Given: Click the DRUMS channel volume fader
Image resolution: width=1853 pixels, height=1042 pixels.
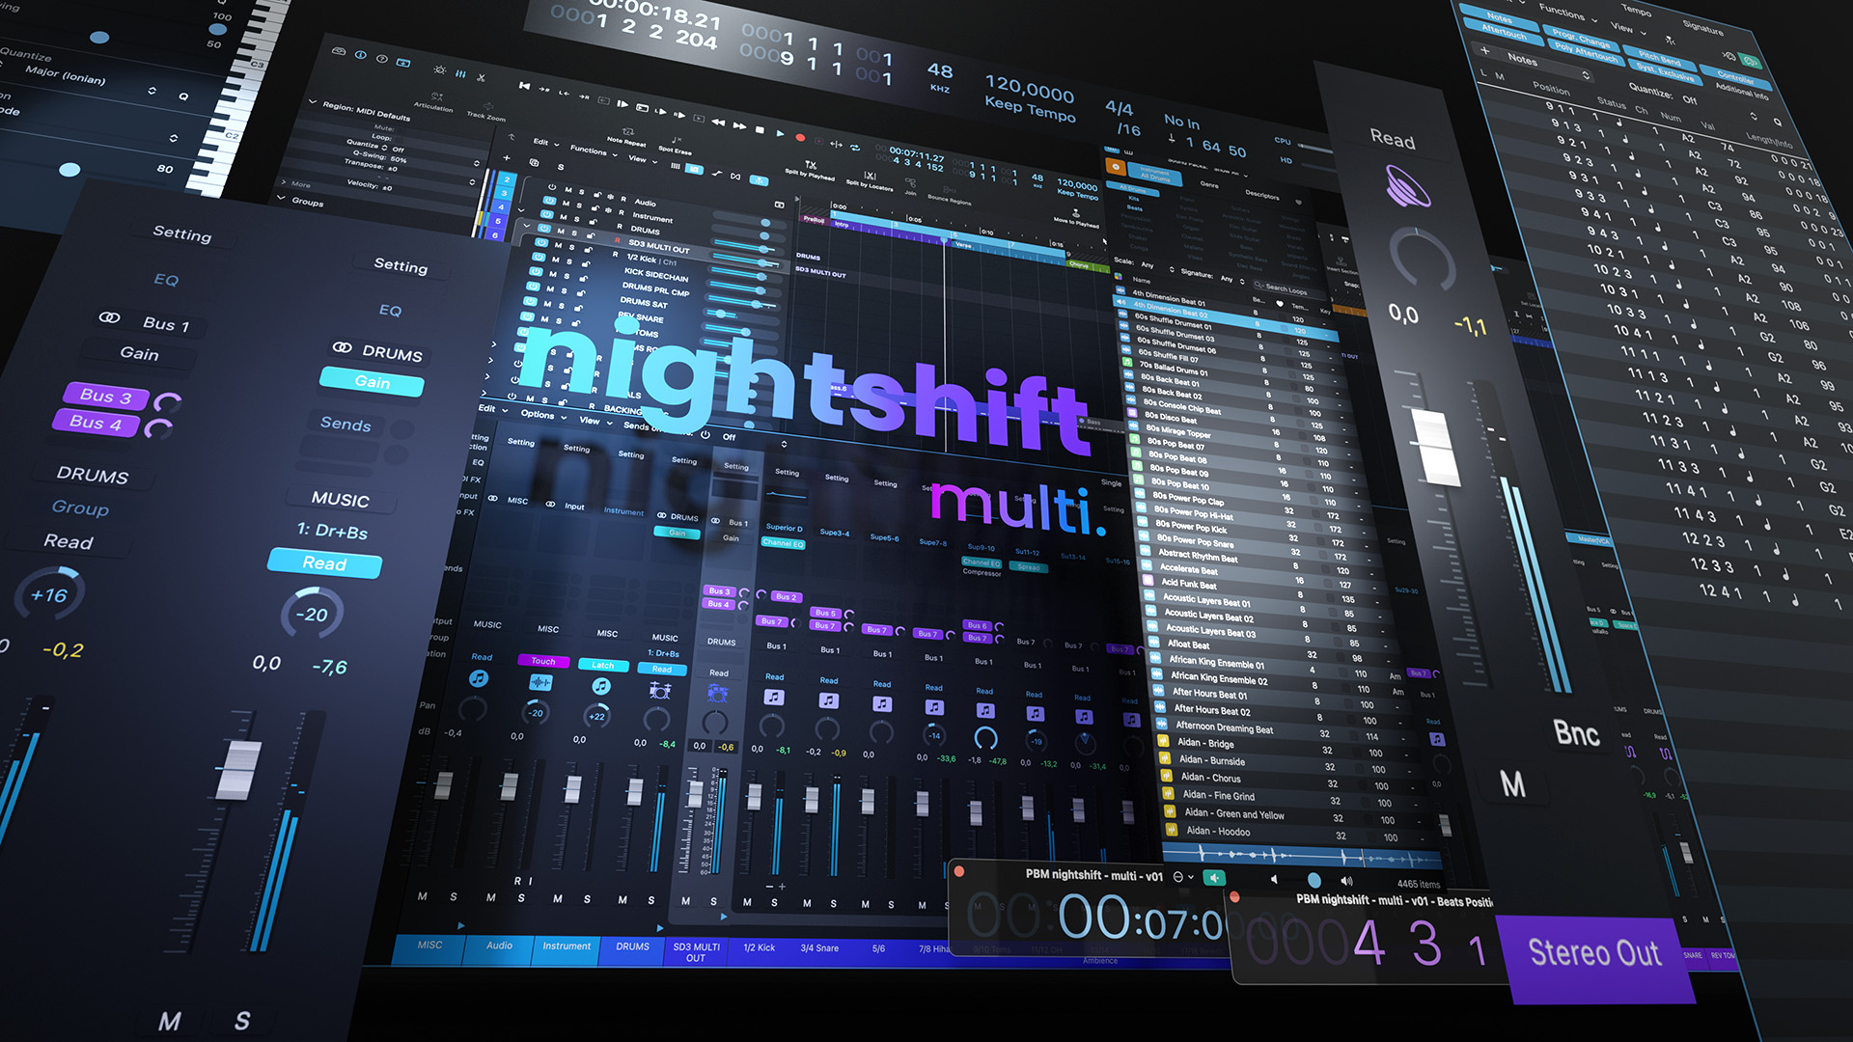Looking at the screenshot, I should point(695,793).
